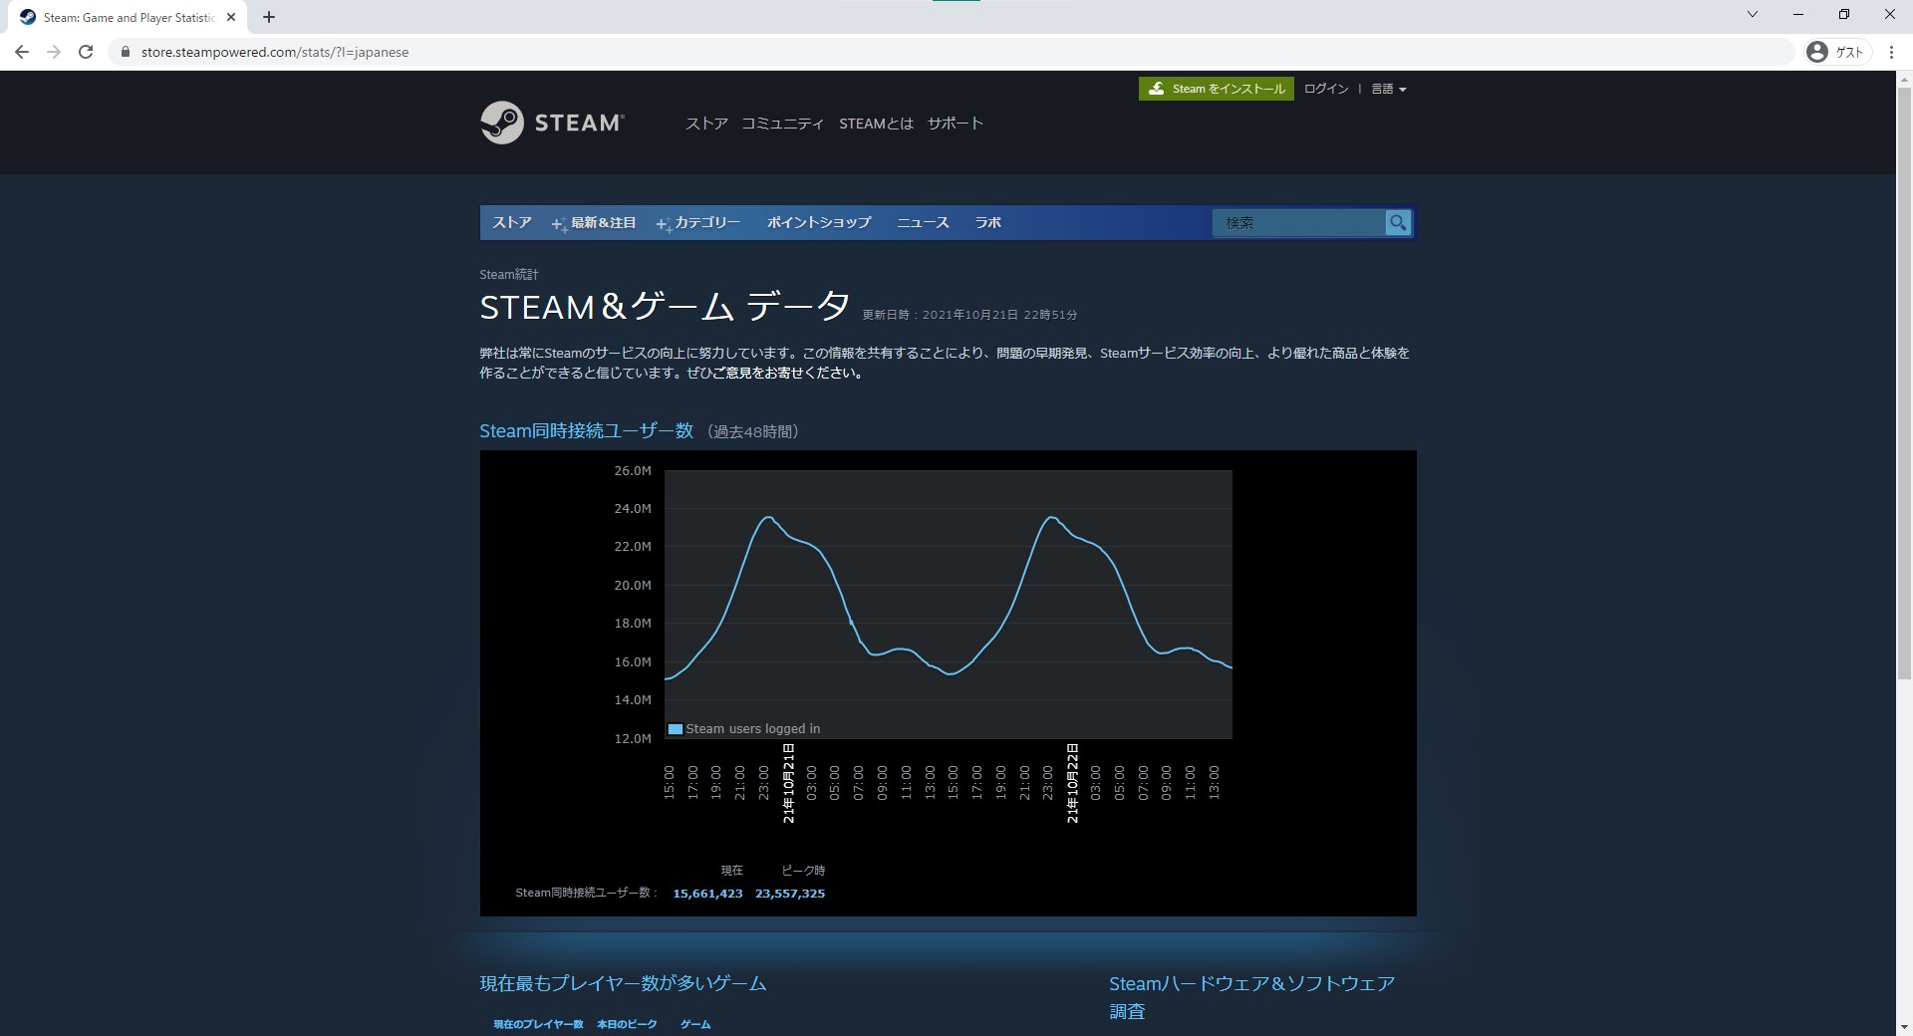Viewport: 1913px width, 1036px height.
Task: Open the 言語 language dropdown
Action: tap(1389, 89)
